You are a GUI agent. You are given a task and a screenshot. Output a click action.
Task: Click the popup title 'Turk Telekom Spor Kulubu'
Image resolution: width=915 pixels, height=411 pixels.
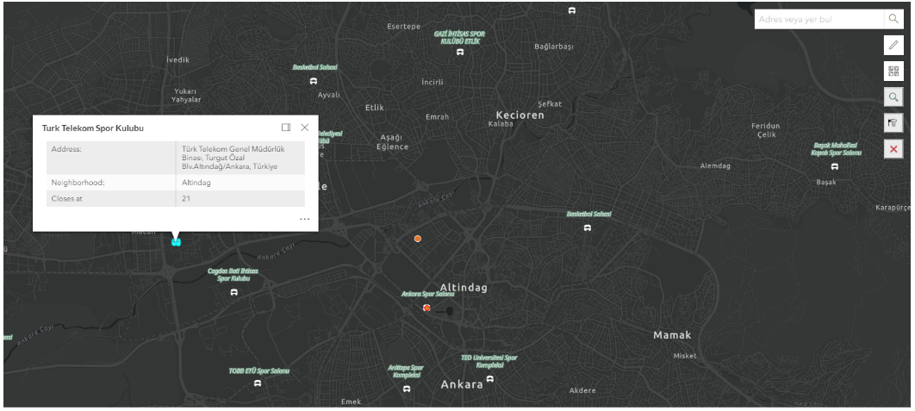(x=93, y=128)
